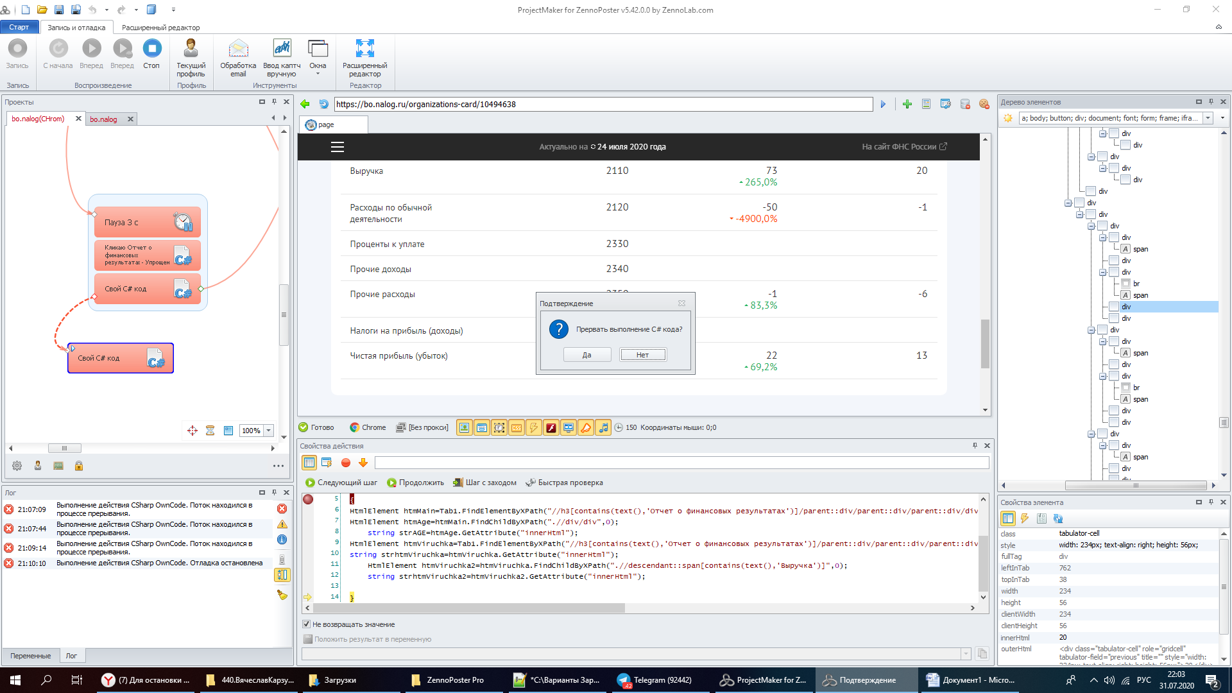The width and height of the screenshot is (1232, 693).
Task: Toggle the Не возвращать значение checkbox
Action: coord(307,624)
